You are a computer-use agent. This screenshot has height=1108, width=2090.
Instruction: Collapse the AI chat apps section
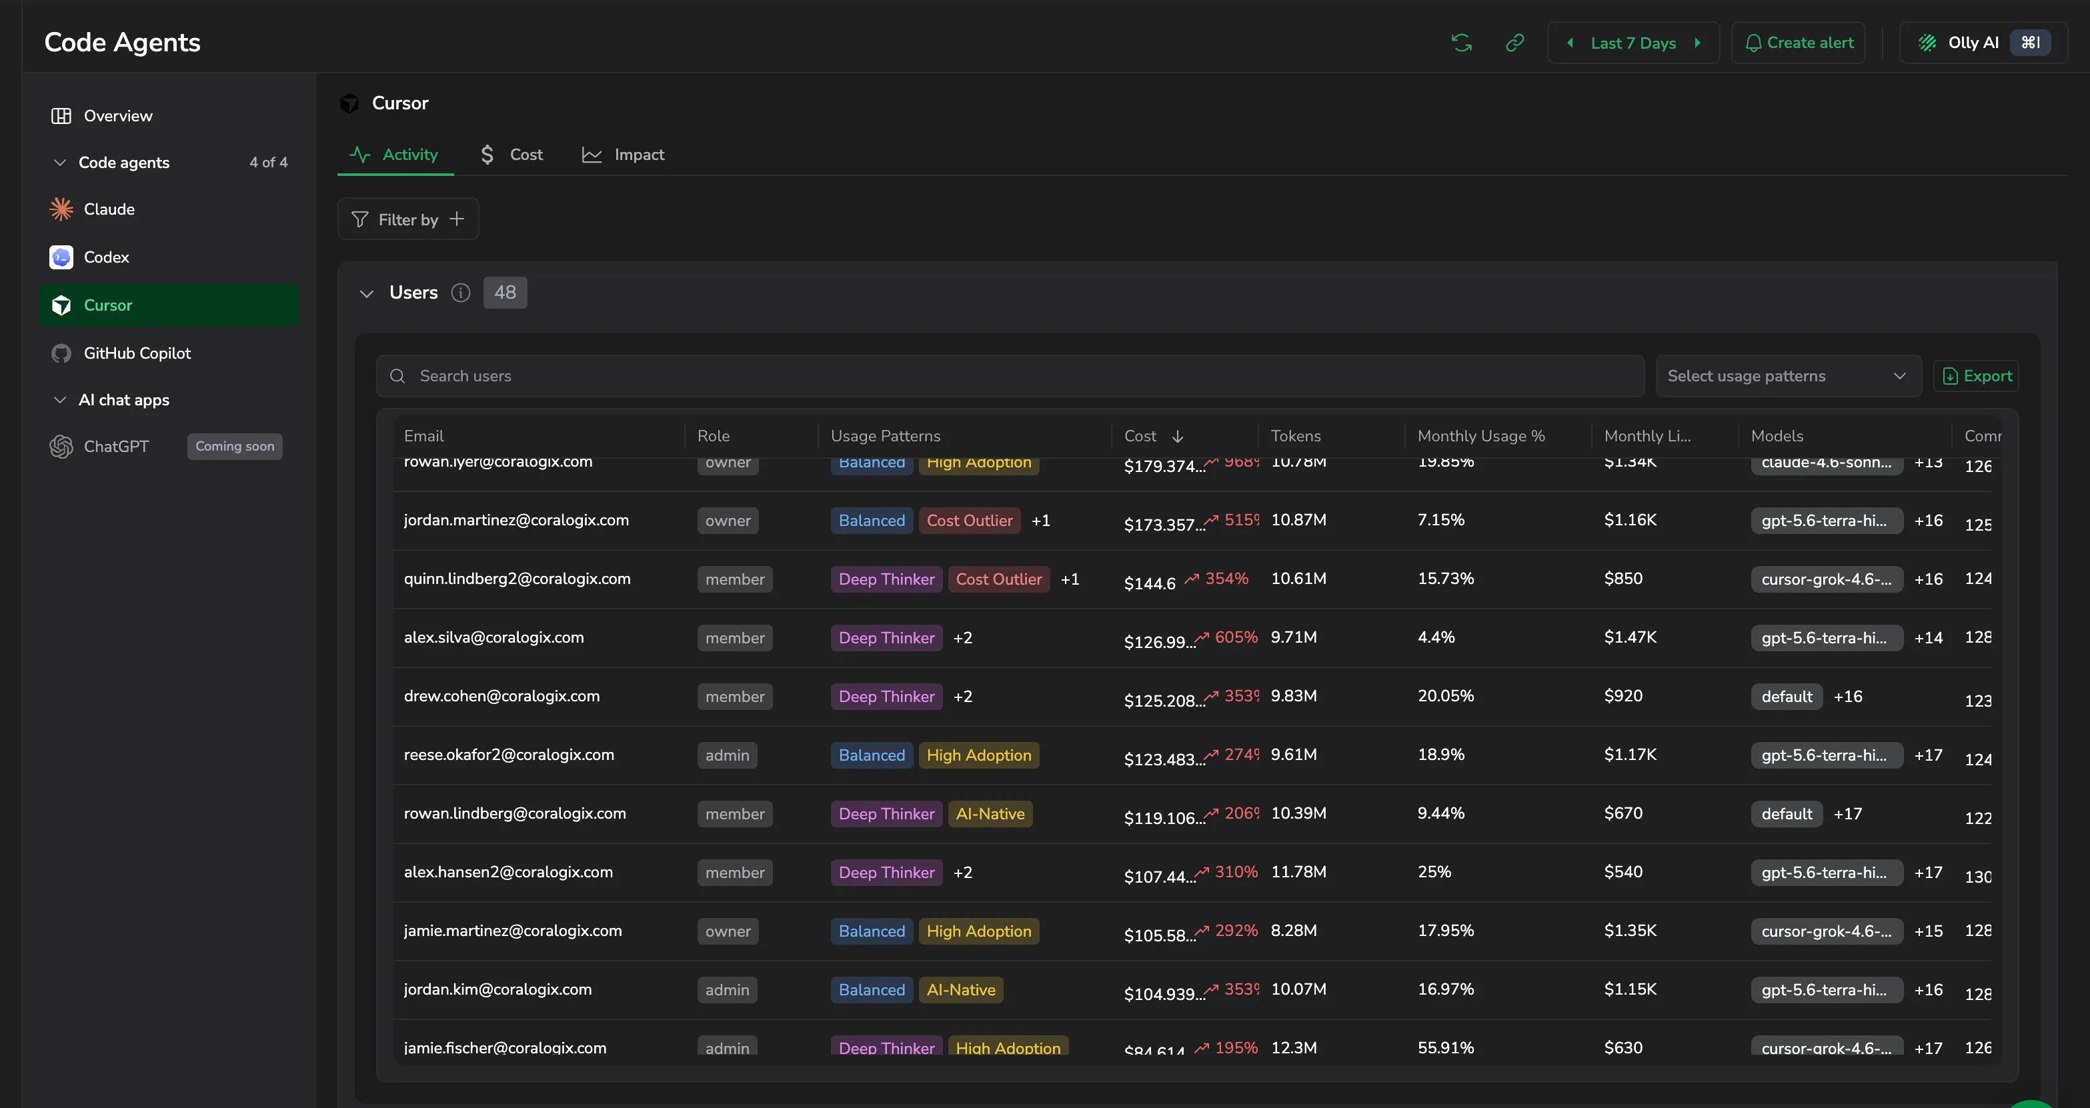click(x=59, y=400)
